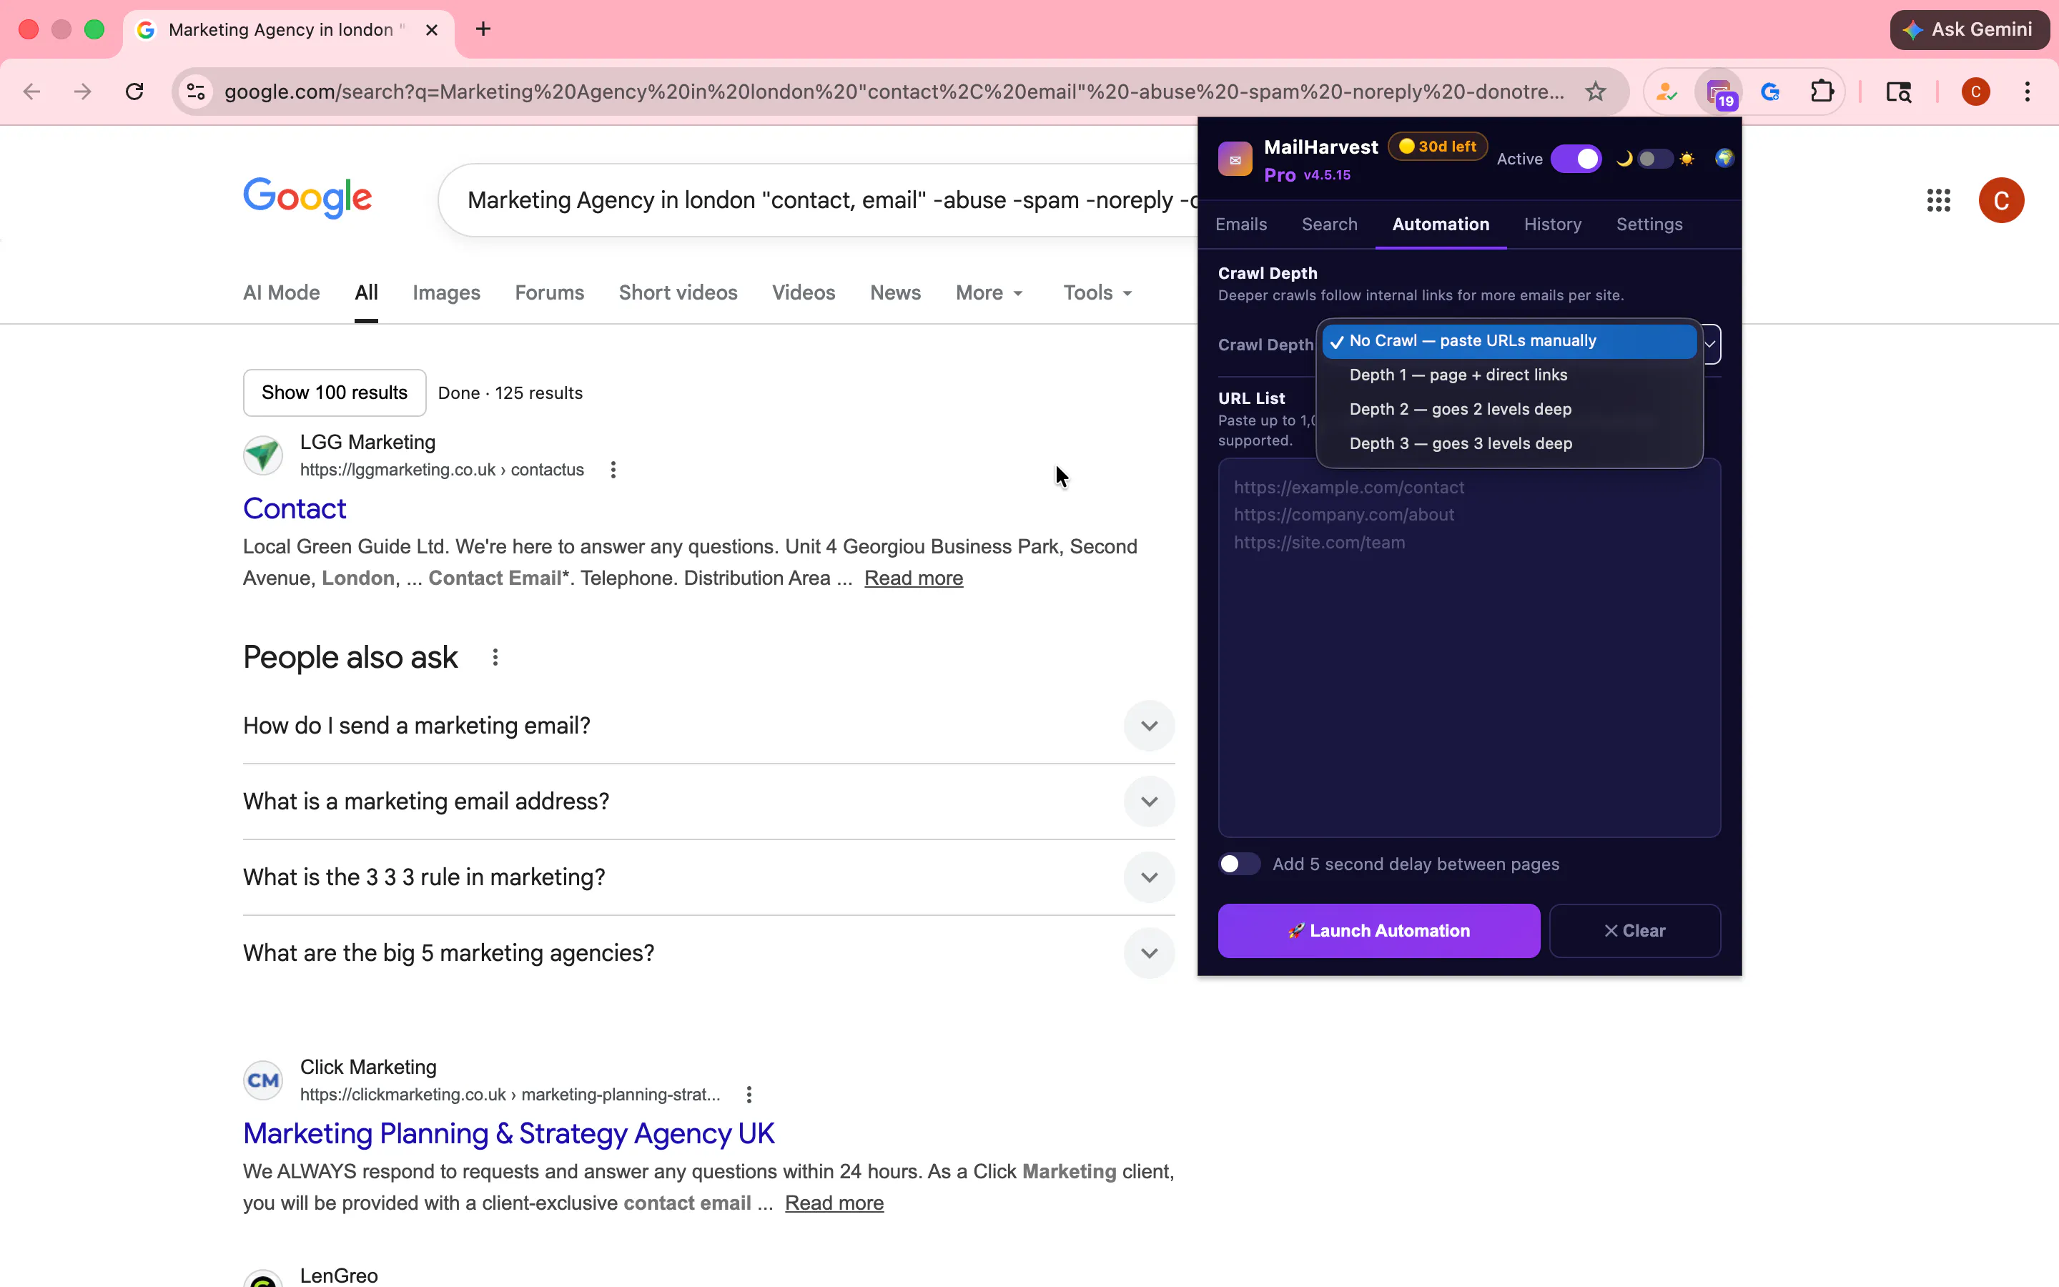Viewport: 2059px width, 1287px height.
Task: Click the Clear button
Action: [1634, 931]
